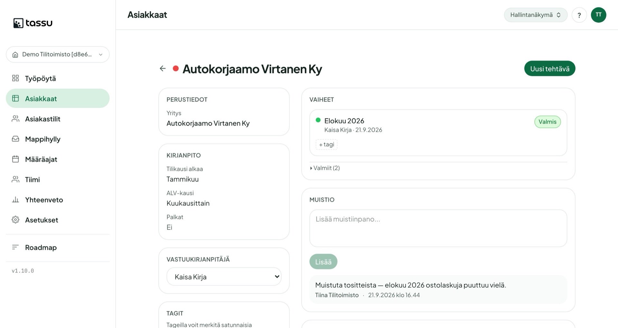Image resolution: width=618 pixels, height=328 pixels.
Task: Click the red status dot beside client name
Action: pos(175,68)
